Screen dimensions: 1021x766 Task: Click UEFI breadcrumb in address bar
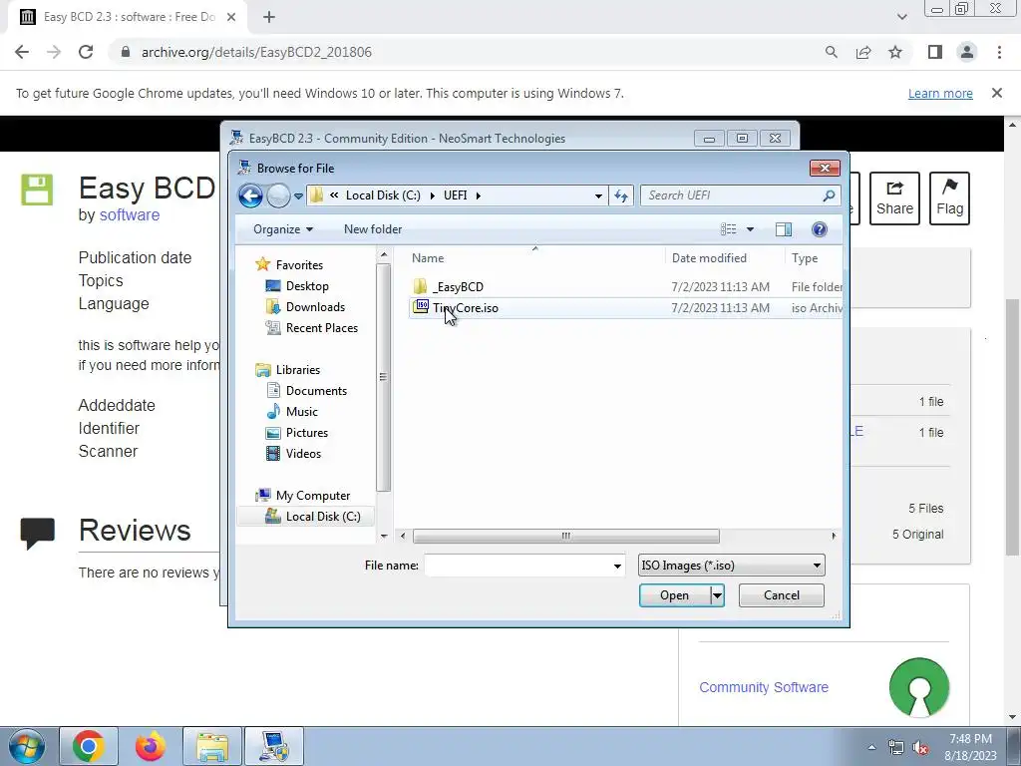(455, 195)
